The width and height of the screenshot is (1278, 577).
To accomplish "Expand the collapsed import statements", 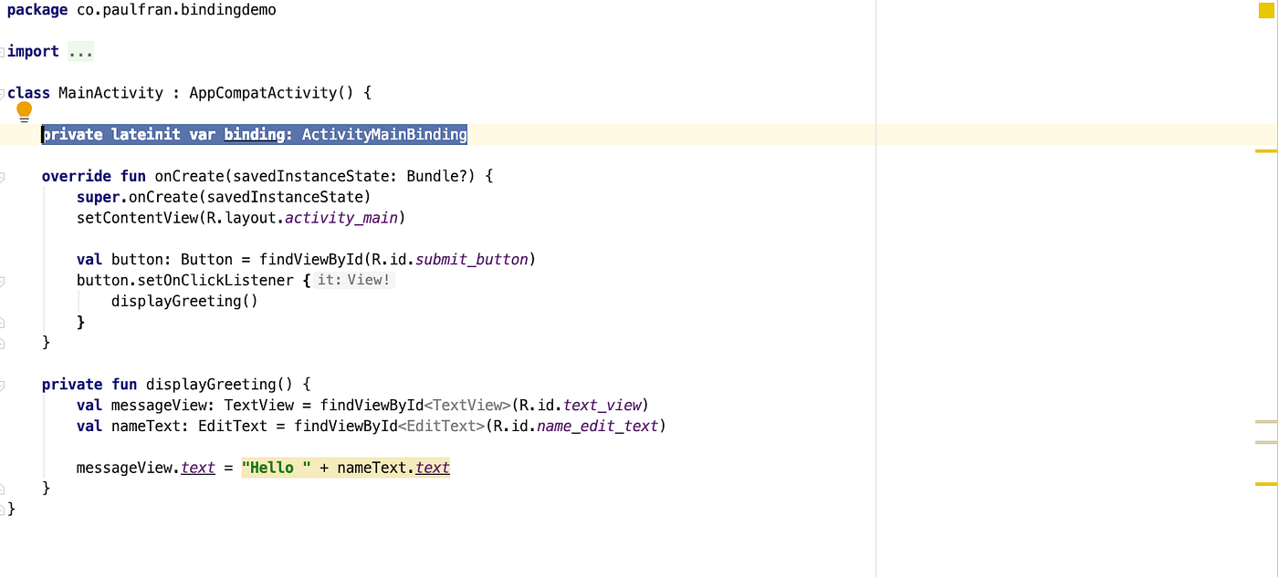I will [x=81, y=51].
